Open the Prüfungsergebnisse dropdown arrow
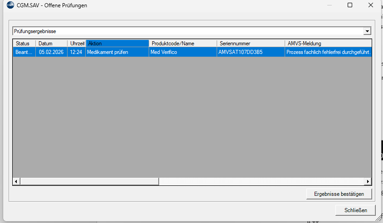Screen dimensions: 383x223 [367, 31]
